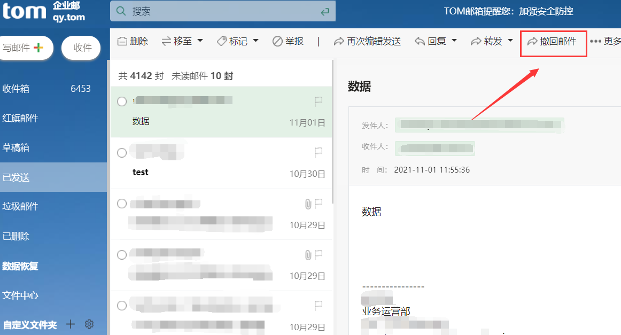This screenshot has width=621, height=335.
Task: Click the sender address field 发件人
Action: point(479,125)
